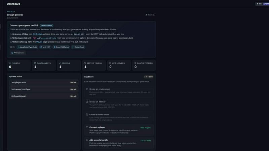This screenshot has height=151, width=269.
Task: Open the Credentials link in step 1
Action: click(x=37, y=34)
